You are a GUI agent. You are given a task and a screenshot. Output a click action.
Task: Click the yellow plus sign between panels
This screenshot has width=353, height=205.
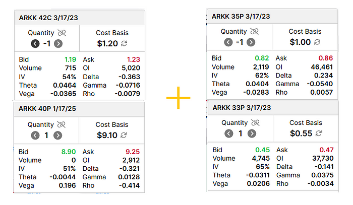point(179,99)
